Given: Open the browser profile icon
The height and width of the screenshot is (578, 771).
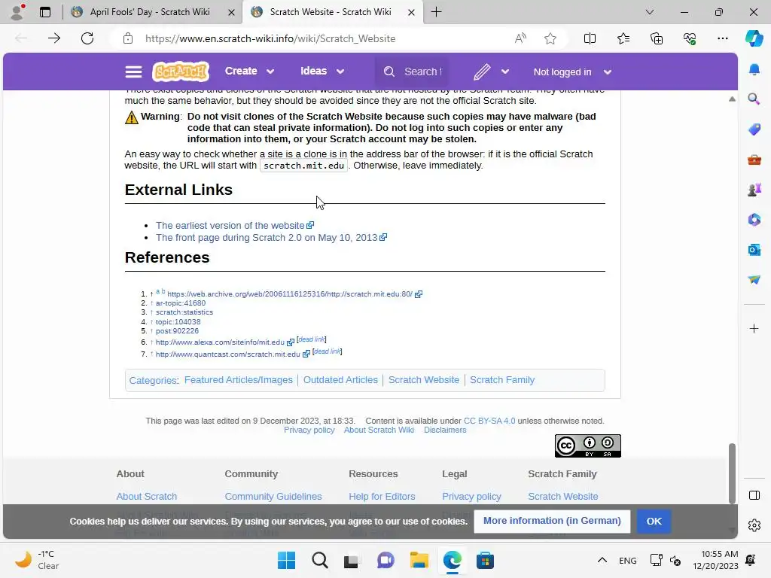Looking at the screenshot, I should coord(17,12).
